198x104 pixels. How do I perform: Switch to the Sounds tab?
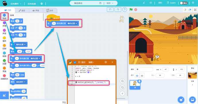click(36, 11)
